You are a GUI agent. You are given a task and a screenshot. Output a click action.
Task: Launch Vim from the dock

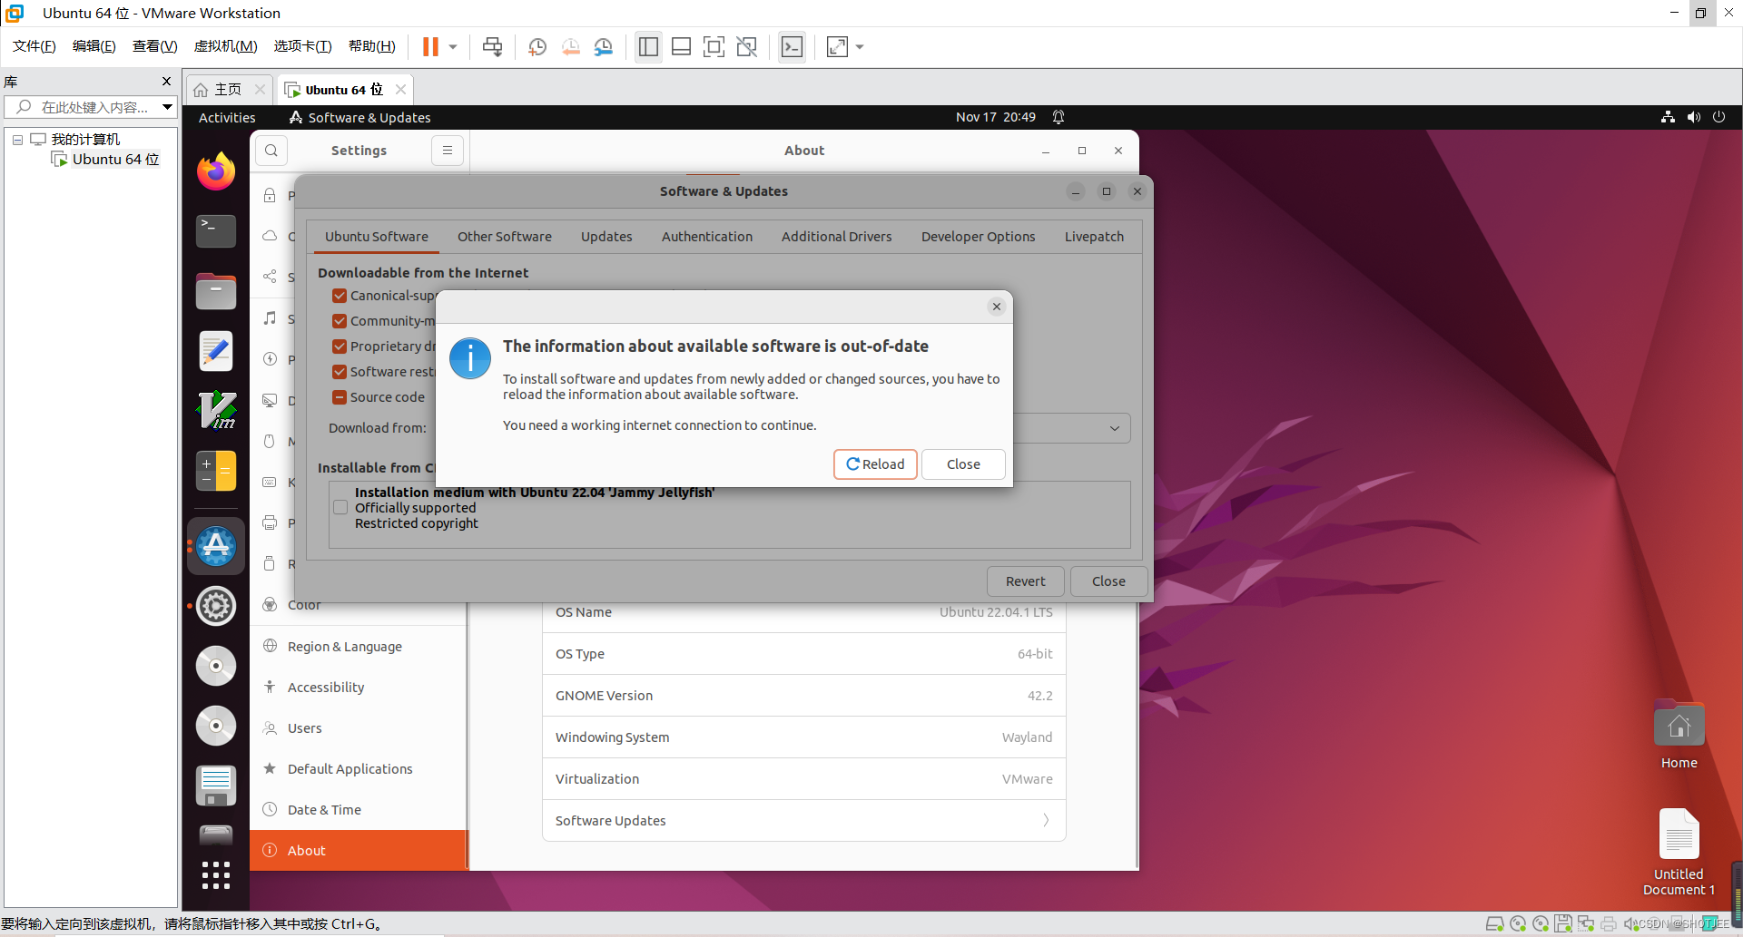pos(216,411)
